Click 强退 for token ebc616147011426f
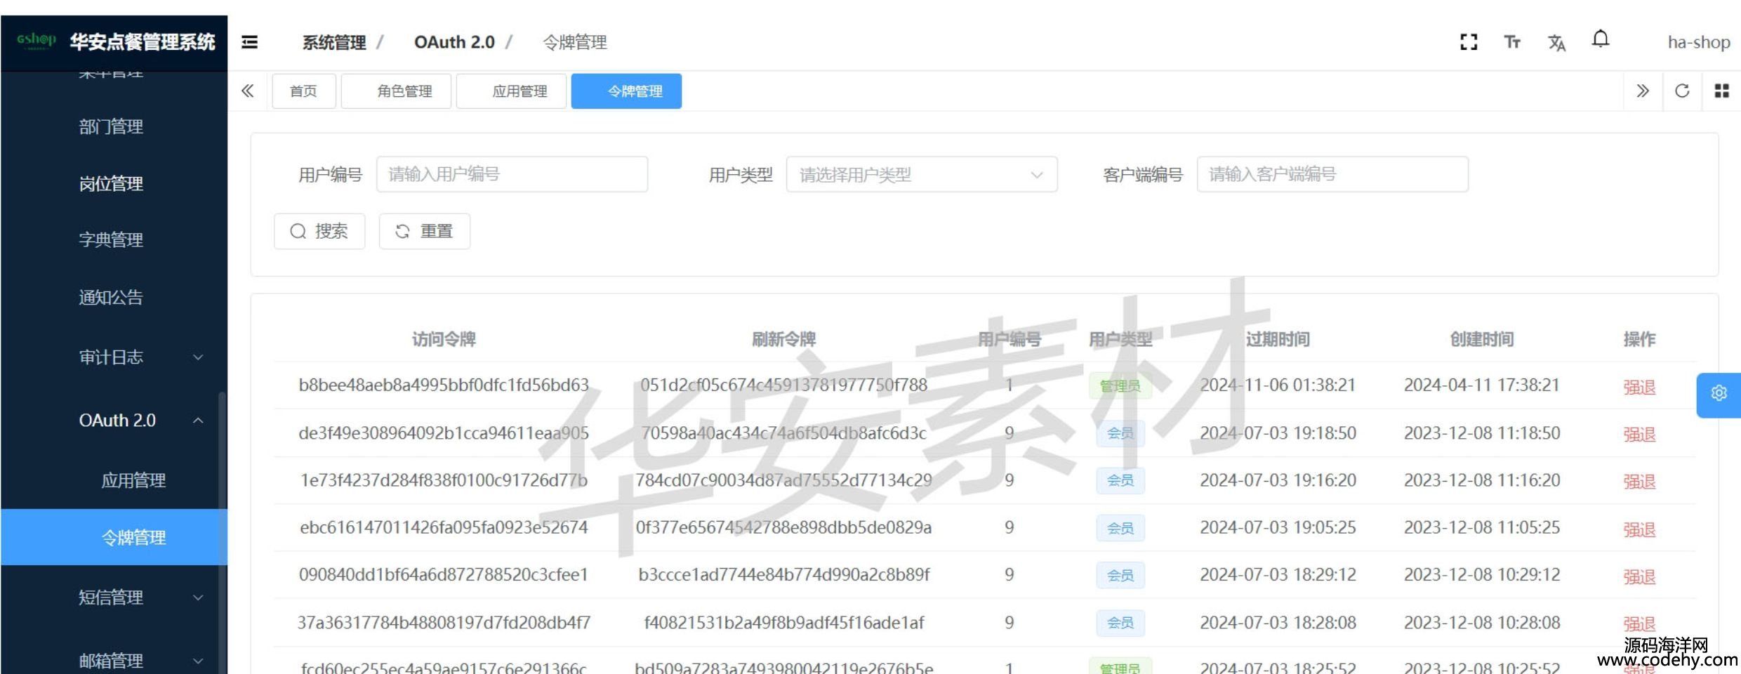1741x674 pixels. pos(1639,529)
